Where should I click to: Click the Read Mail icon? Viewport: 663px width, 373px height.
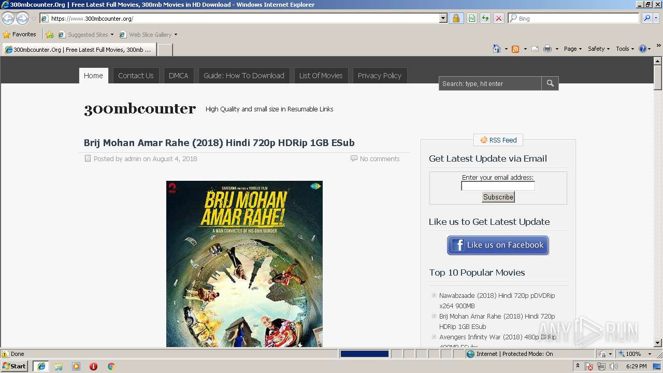point(535,49)
